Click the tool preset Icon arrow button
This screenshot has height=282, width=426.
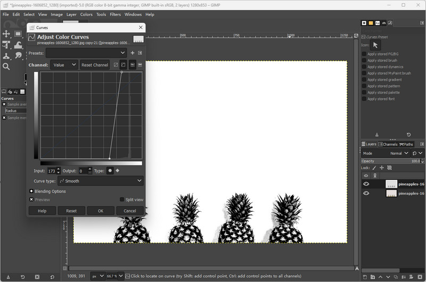[x=375, y=45]
